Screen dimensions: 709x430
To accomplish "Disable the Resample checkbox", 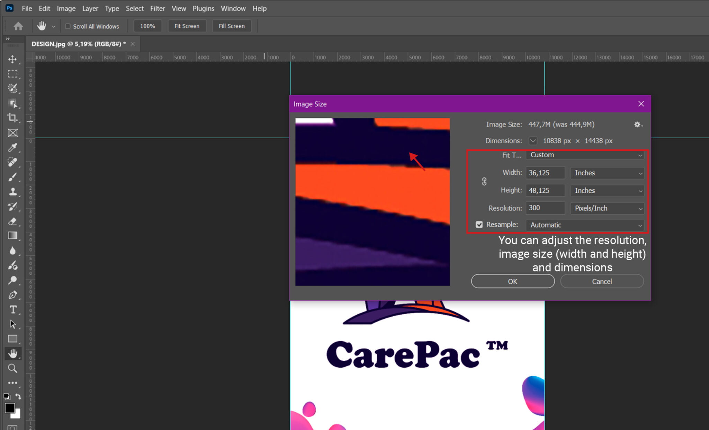I will [479, 225].
